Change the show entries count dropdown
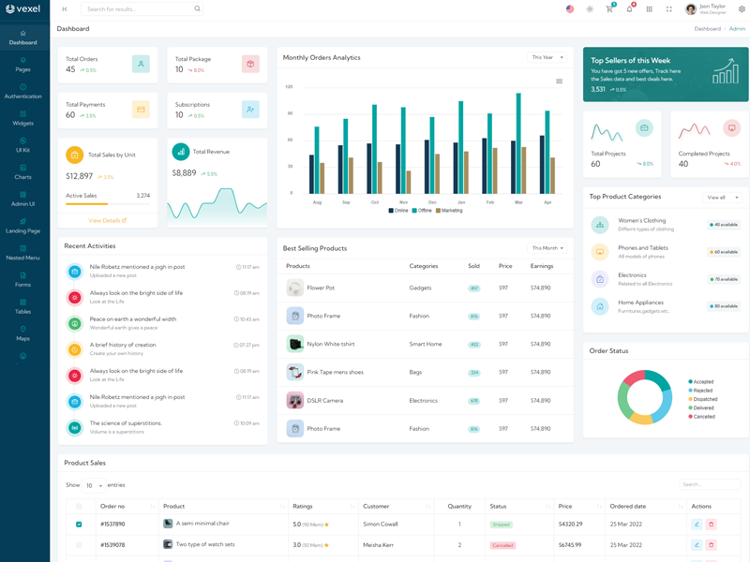This screenshot has height=562, width=750. pos(94,485)
